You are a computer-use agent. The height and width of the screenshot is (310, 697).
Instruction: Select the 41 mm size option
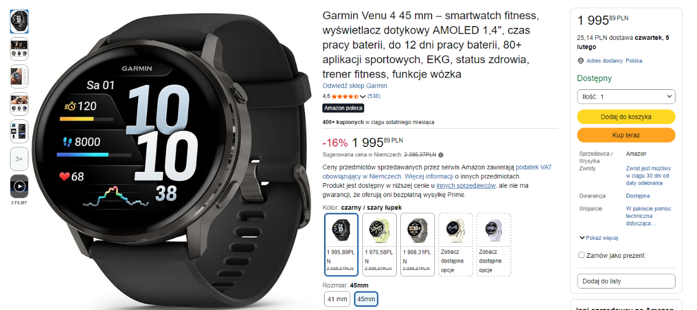tap(337, 299)
